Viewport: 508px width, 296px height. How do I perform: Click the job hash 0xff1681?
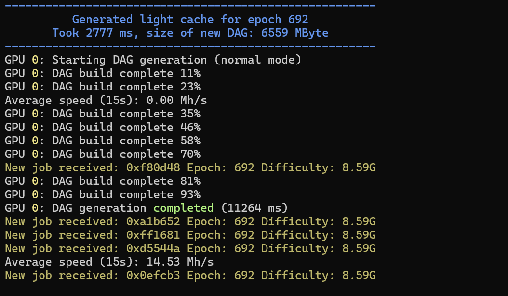click(x=153, y=235)
